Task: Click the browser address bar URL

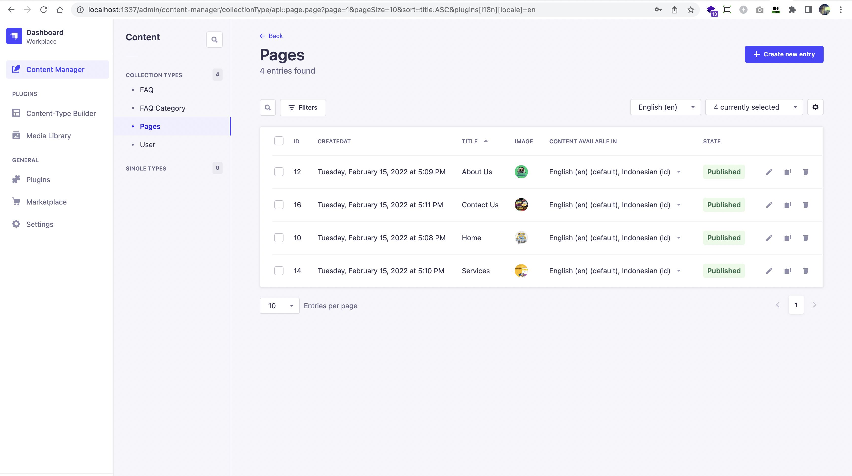Action: point(312,10)
